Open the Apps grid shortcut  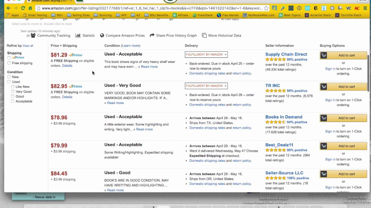(x=13, y=15)
